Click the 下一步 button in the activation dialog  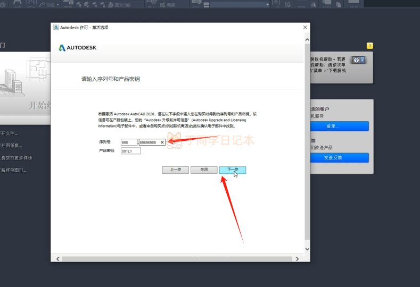coord(233,170)
